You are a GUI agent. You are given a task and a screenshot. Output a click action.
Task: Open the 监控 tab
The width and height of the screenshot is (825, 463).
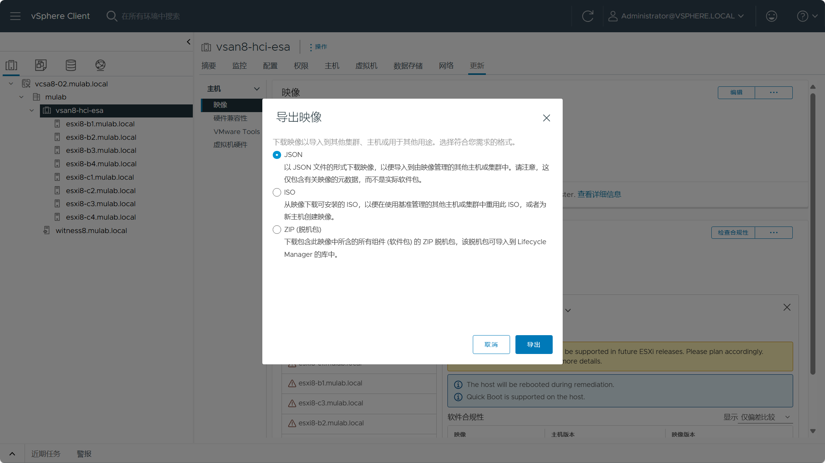(x=240, y=66)
